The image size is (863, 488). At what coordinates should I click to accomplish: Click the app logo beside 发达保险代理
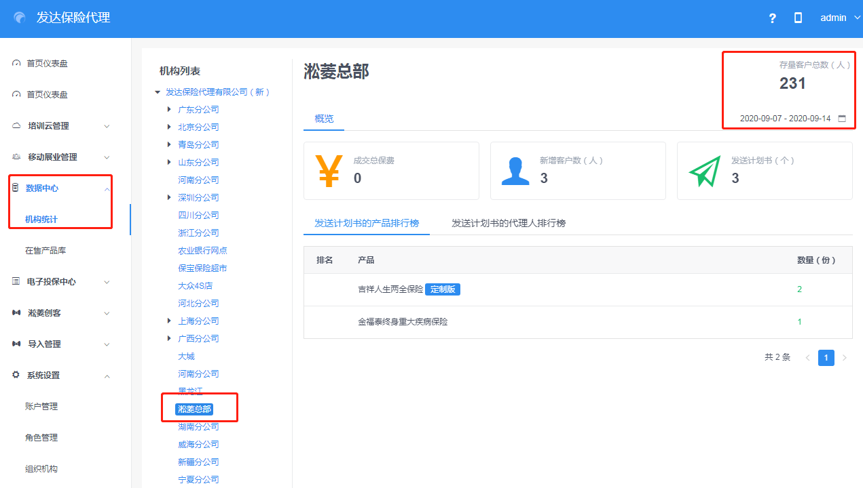click(x=20, y=18)
